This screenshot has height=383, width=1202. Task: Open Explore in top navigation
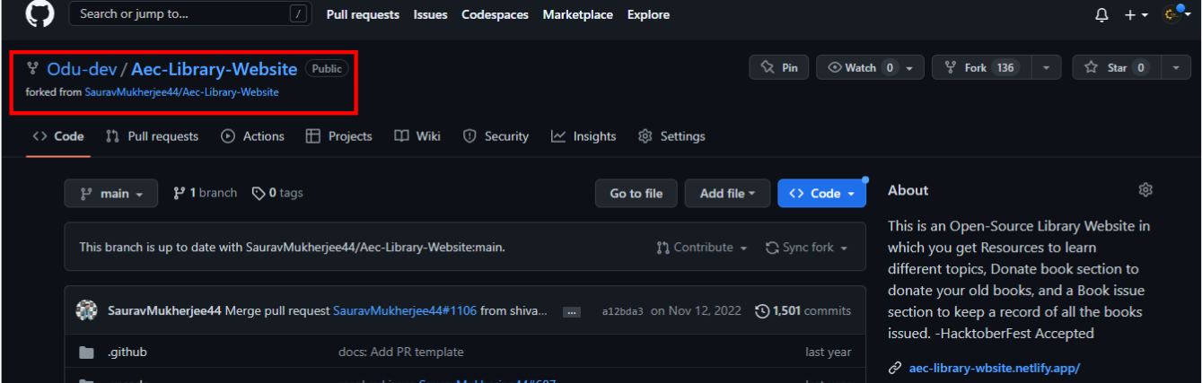tap(648, 14)
